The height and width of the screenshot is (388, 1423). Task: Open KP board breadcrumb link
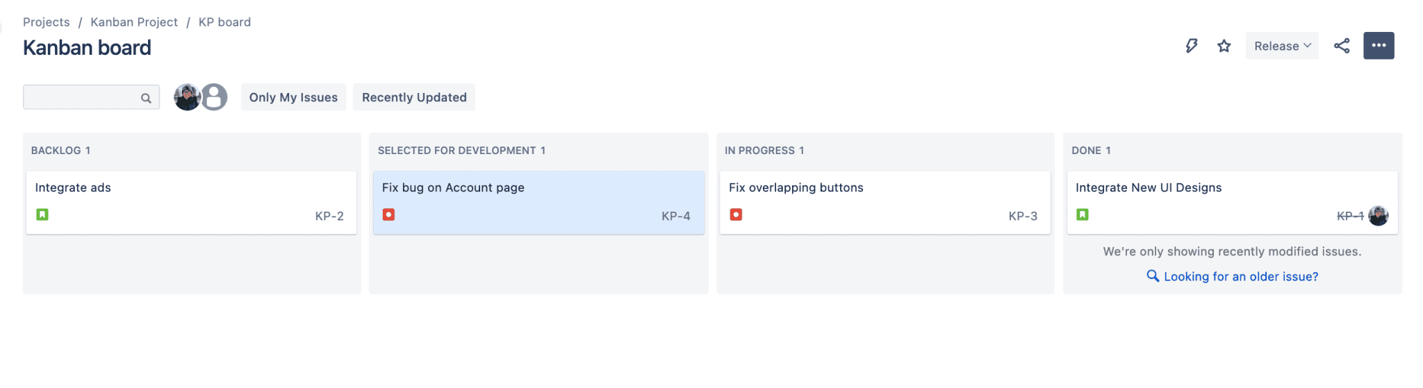224,22
